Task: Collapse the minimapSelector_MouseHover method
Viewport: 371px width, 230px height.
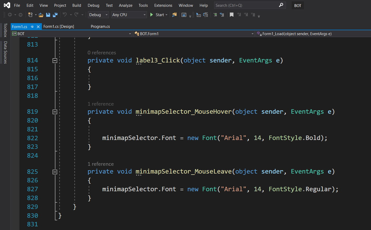Action: click(x=55, y=112)
